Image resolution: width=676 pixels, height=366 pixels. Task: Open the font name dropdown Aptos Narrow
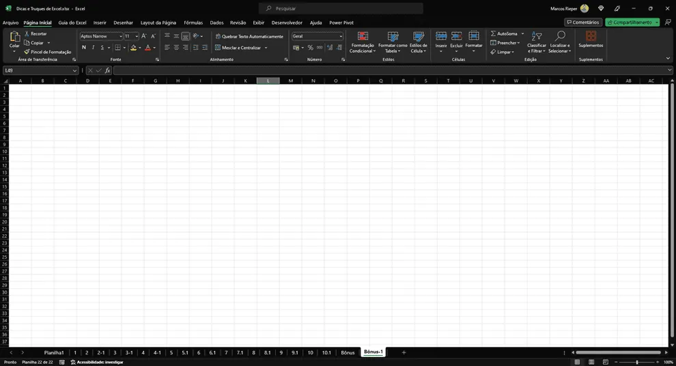121,36
